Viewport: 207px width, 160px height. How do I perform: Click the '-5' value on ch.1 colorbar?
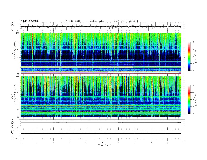(193, 56)
